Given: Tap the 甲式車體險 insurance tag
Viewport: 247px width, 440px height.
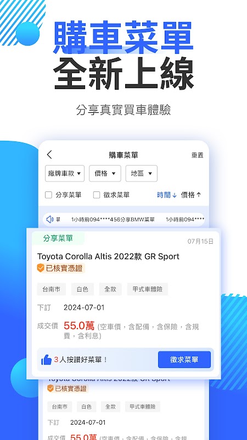Looking at the screenshot, I should pos(148,289).
